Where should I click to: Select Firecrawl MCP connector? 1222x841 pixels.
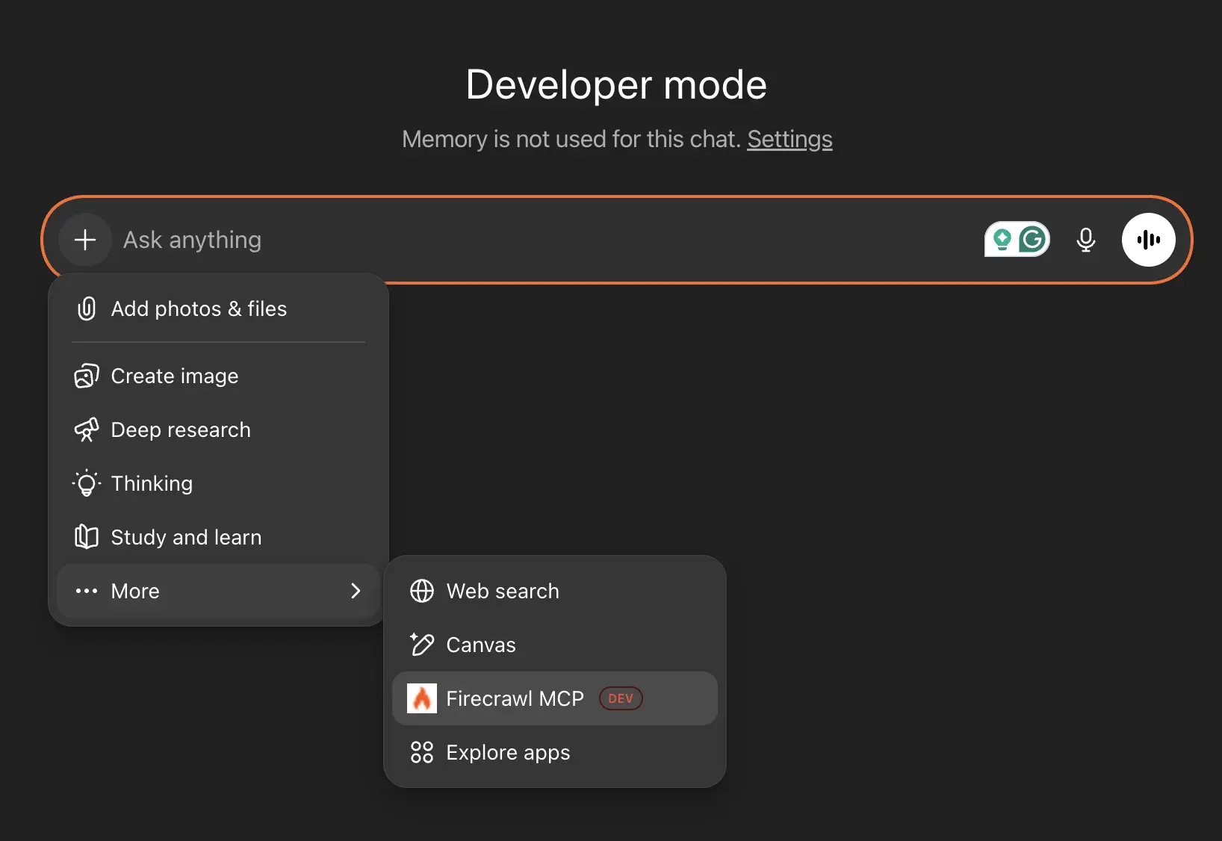click(x=554, y=698)
